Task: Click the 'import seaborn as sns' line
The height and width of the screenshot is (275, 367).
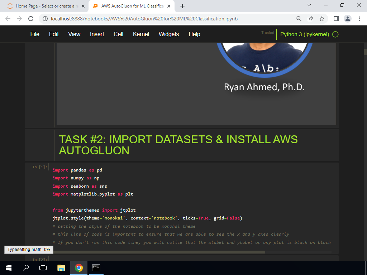Action: (80, 186)
